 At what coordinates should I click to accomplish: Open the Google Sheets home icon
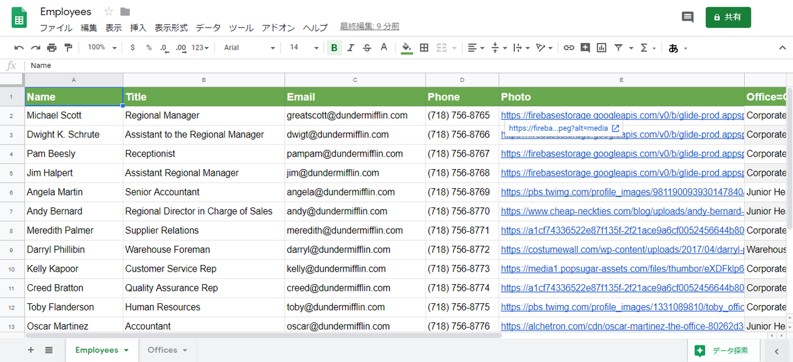19,18
